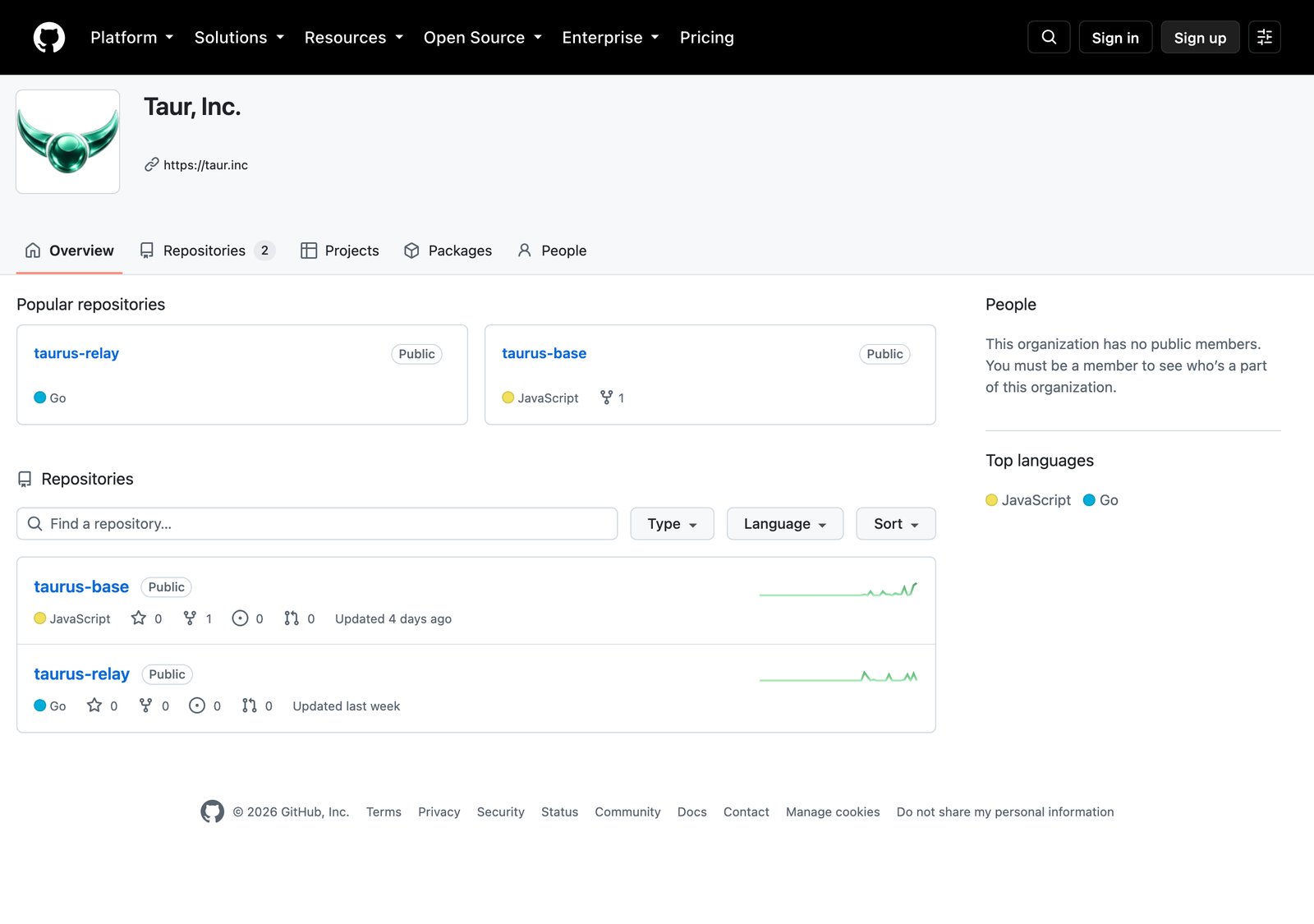Click Public badge on taurus-relay list row

(168, 674)
